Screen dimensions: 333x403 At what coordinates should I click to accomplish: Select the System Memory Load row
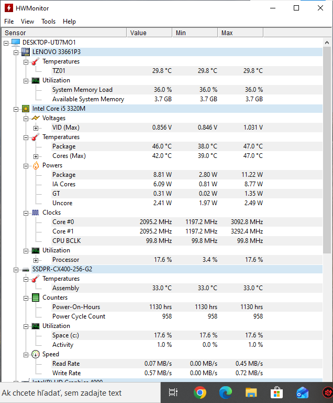187,90
